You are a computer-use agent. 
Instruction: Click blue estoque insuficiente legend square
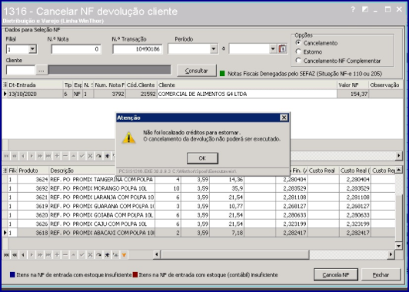coord(12,274)
